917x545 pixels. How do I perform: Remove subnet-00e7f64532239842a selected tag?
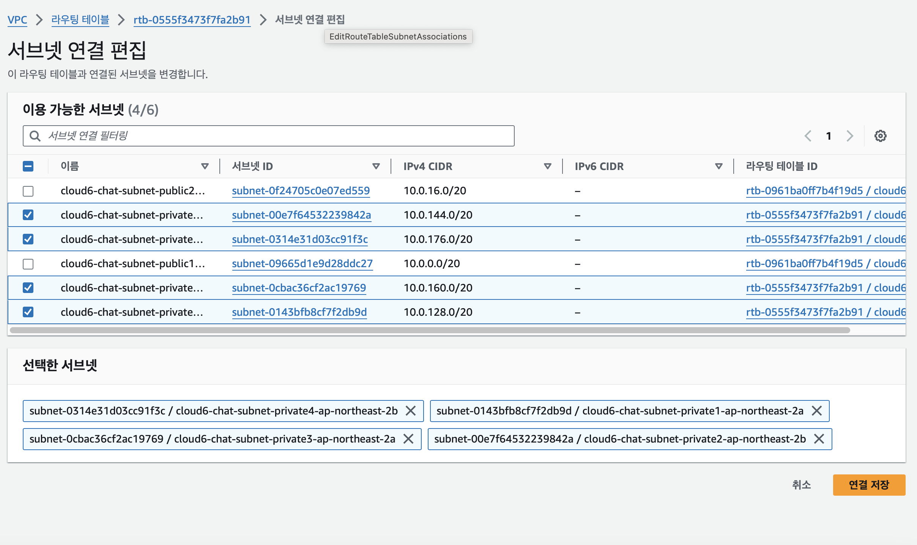(819, 439)
